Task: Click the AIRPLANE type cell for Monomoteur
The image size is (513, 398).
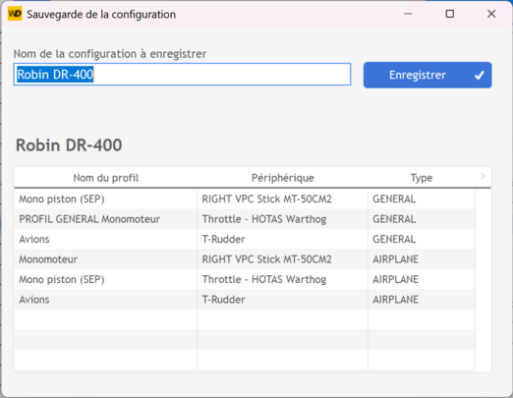Action: coord(422,259)
